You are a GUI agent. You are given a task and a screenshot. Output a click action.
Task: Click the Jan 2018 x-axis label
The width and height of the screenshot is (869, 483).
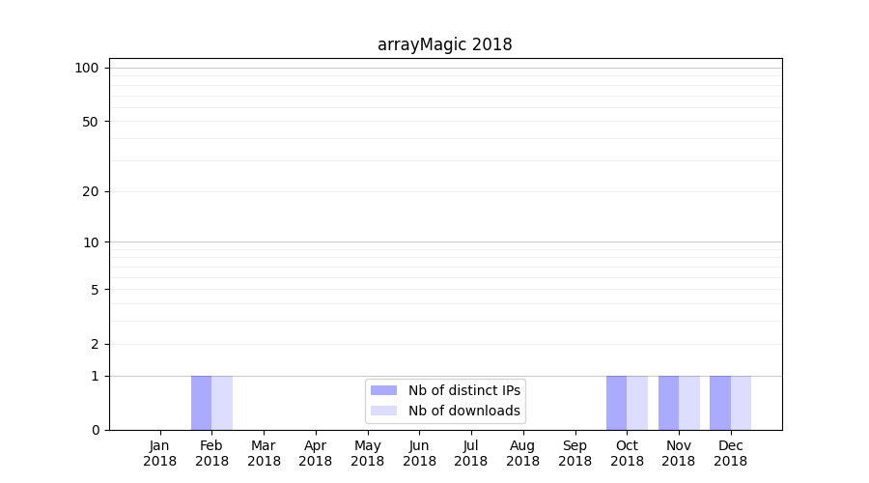tap(160, 453)
